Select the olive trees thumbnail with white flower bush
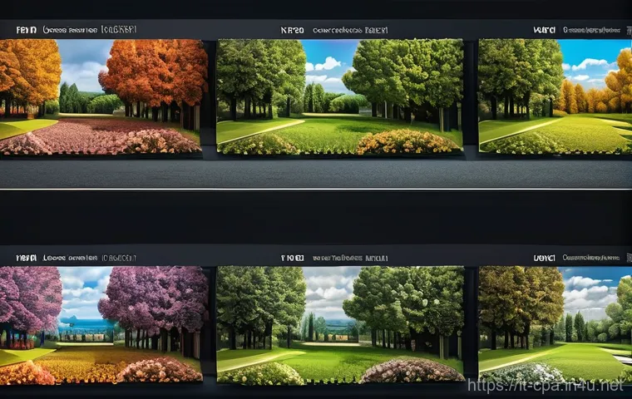The width and height of the screenshot is (632, 399). tap(555, 325)
